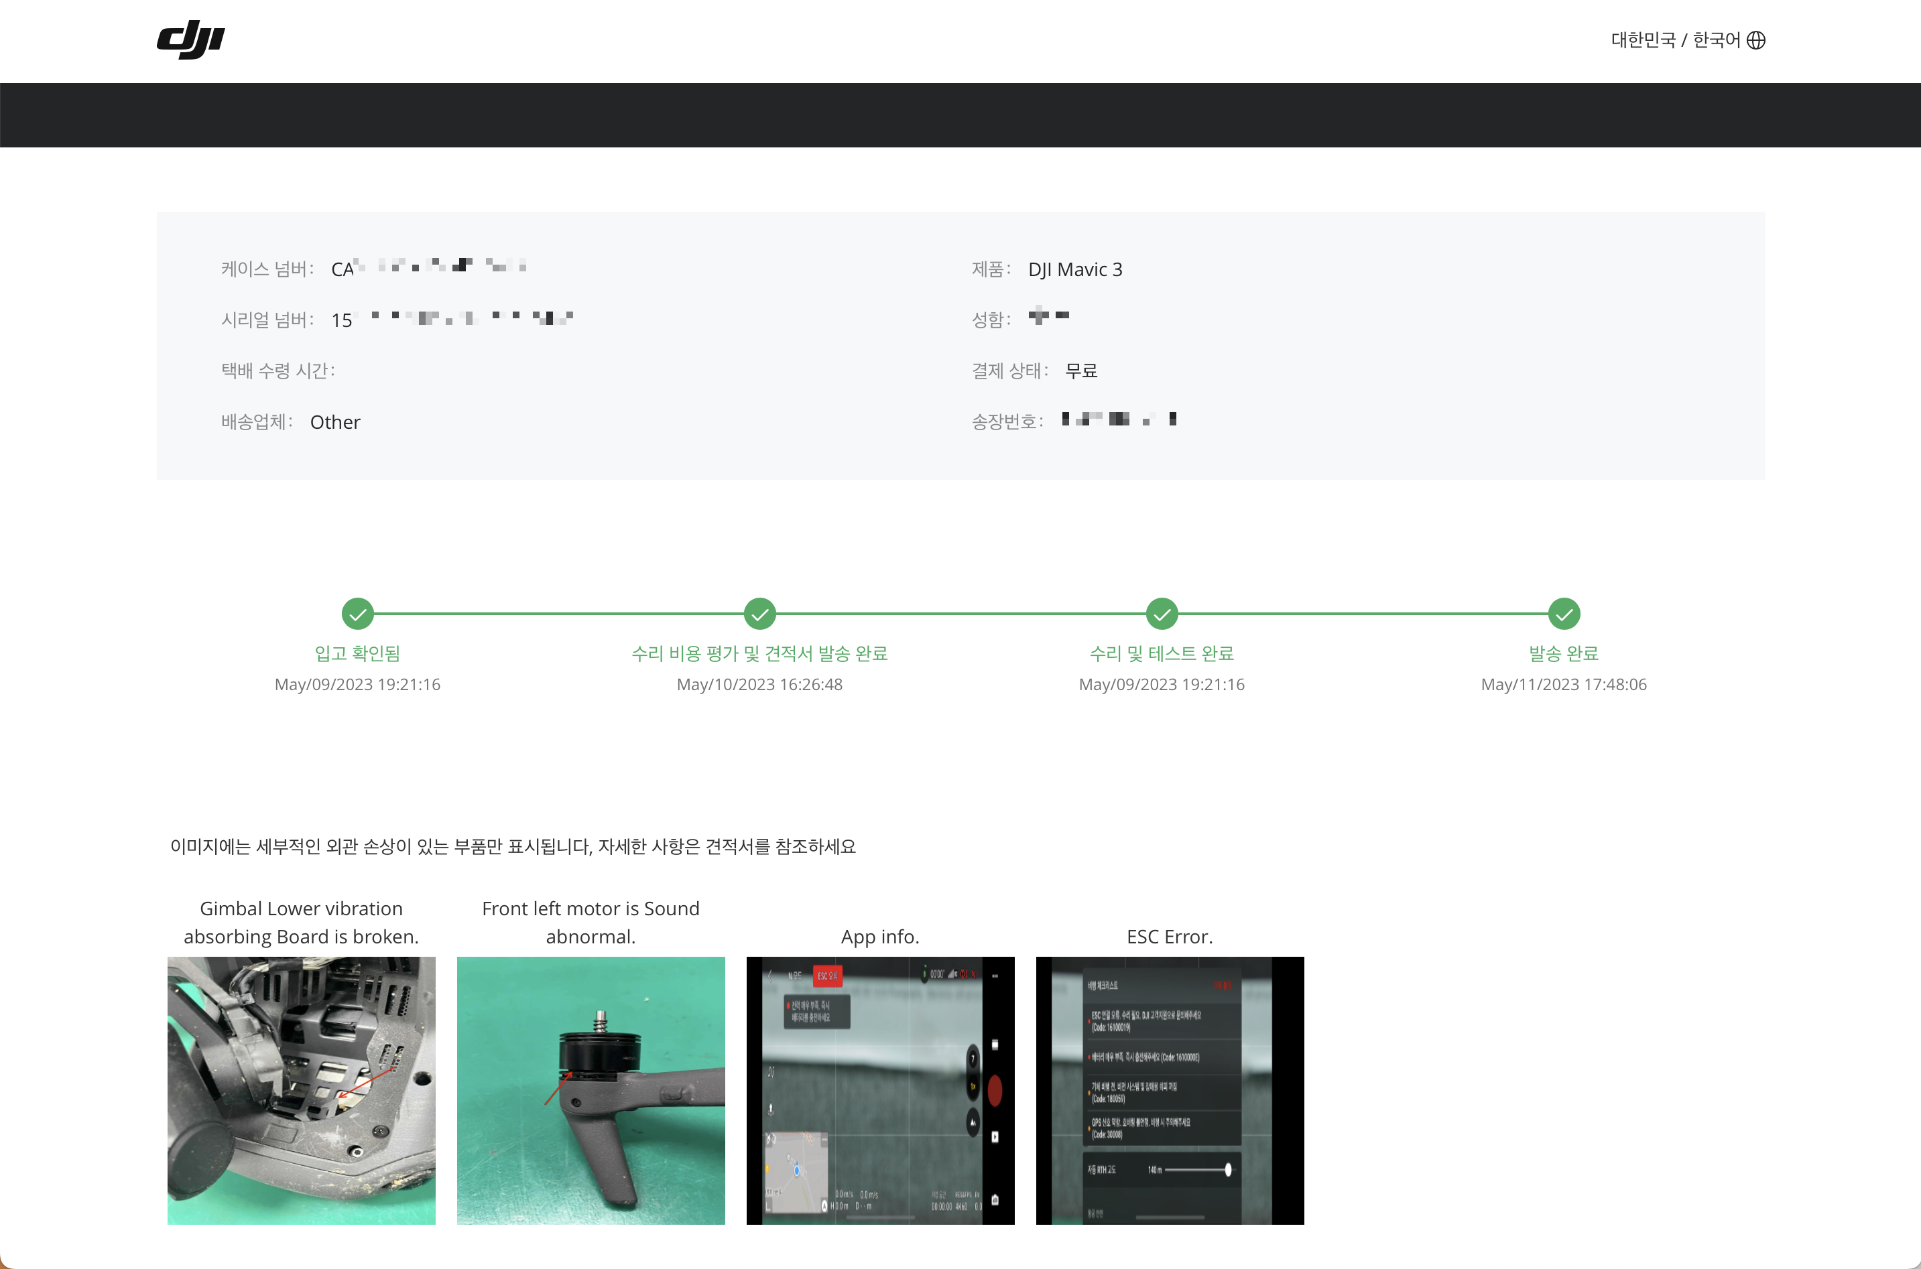Click the blurred 케이스 넘버 value
The image size is (1921, 1269).
(x=429, y=267)
